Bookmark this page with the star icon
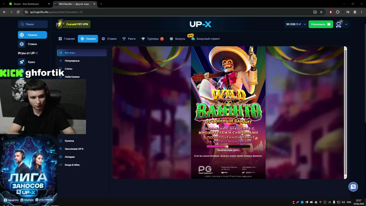 (x=321, y=12)
